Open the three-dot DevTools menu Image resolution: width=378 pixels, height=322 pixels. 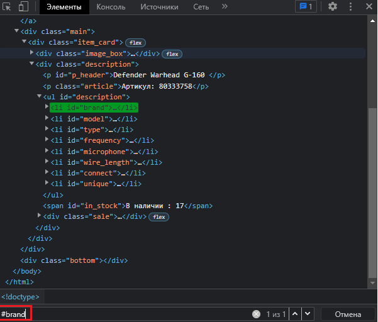pyautogui.click(x=351, y=7)
